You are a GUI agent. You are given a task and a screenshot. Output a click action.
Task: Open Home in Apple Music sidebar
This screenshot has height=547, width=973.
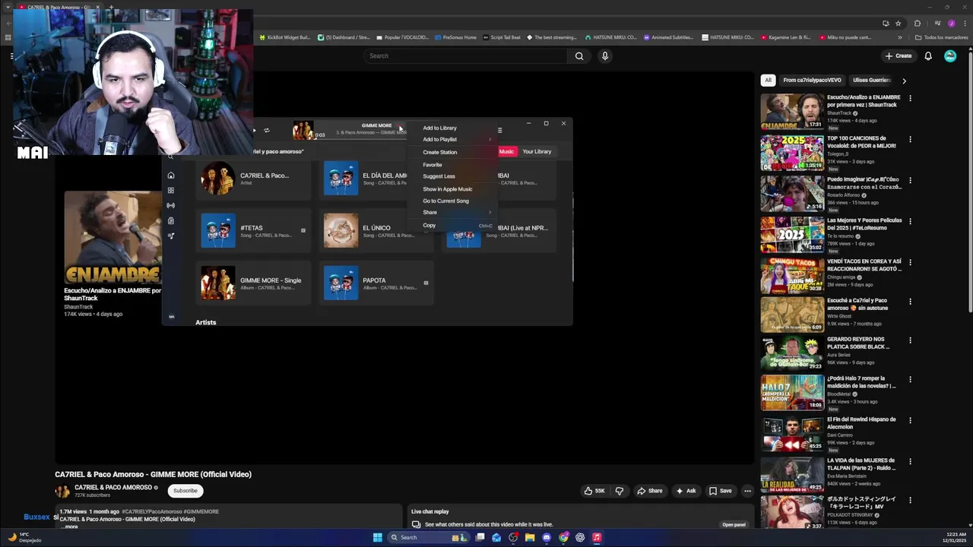pos(171,175)
